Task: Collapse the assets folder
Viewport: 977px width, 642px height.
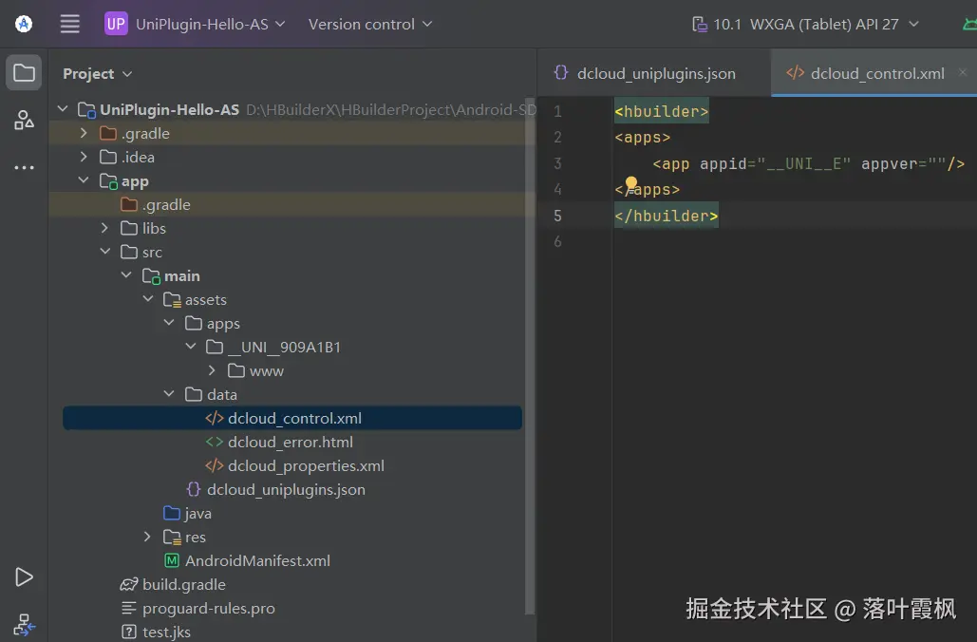Action: coord(148,299)
